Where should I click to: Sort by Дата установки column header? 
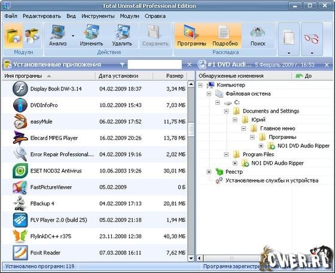[x=124, y=76]
